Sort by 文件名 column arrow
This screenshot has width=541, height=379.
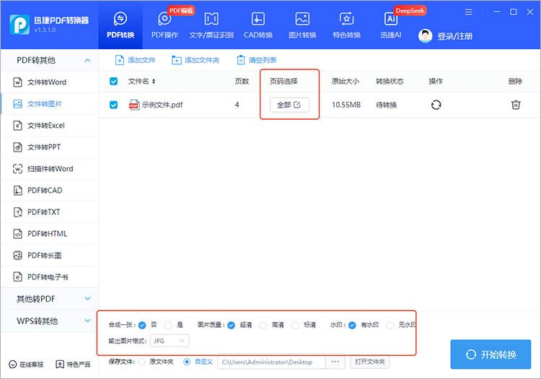click(154, 81)
